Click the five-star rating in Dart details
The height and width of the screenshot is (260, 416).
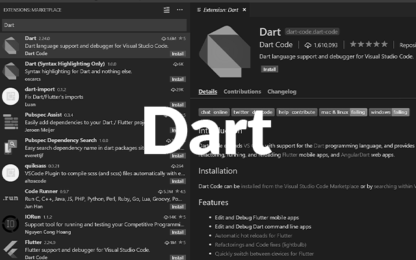tap(369, 44)
